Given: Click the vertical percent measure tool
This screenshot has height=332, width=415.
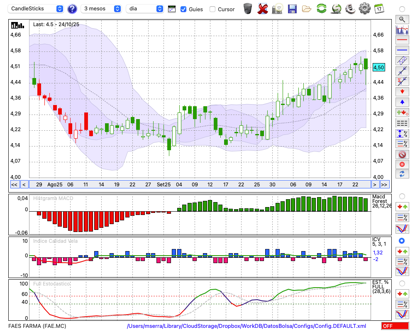Looking at the screenshot, I should pyautogui.click(x=402, y=134).
